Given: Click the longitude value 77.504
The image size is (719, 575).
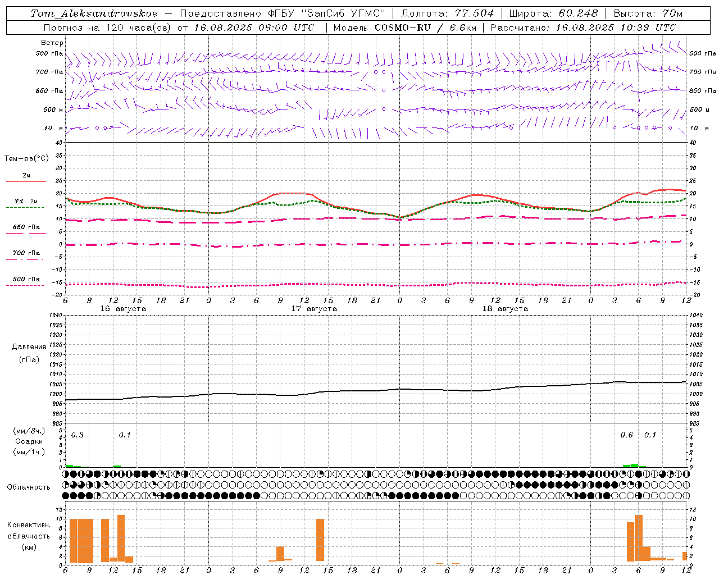Looking at the screenshot, I should pyautogui.click(x=475, y=13).
